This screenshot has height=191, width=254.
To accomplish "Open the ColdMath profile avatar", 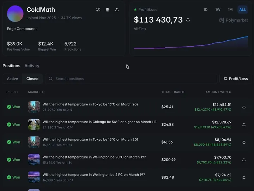I will (x=15, y=14).
